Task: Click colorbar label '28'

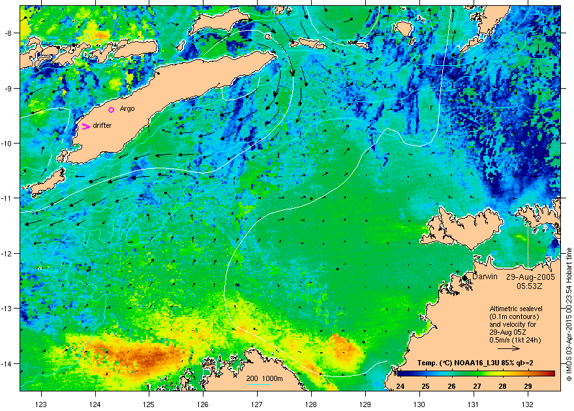Action: pyautogui.click(x=503, y=386)
